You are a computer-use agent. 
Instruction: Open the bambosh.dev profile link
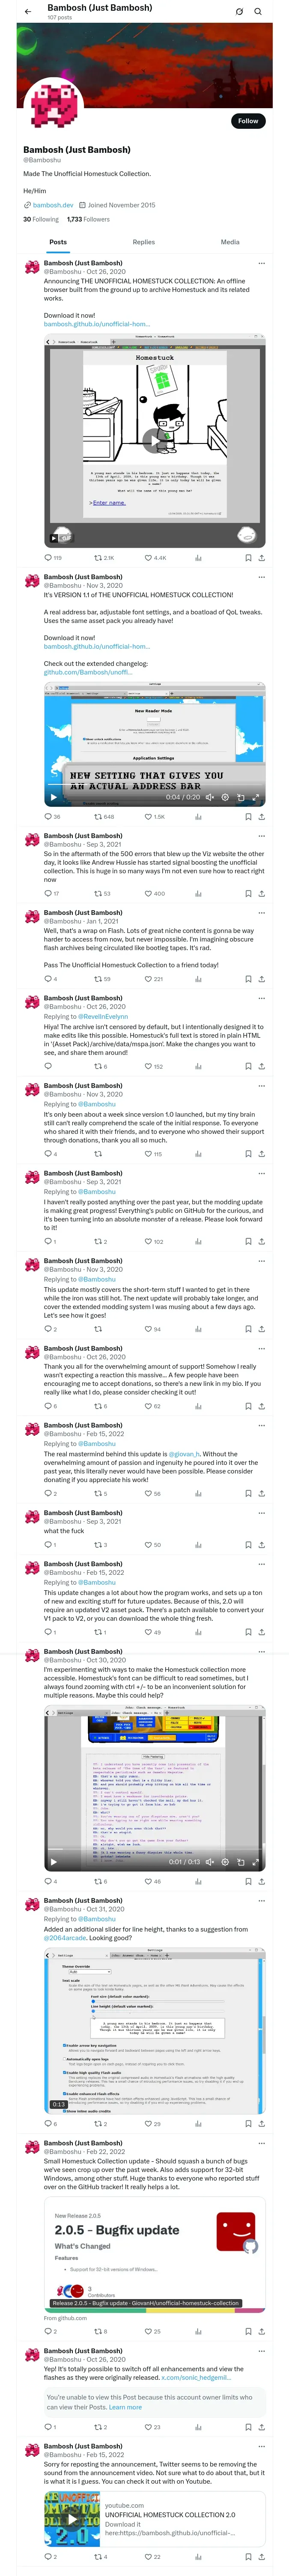pyautogui.click(x=53, y=205)
